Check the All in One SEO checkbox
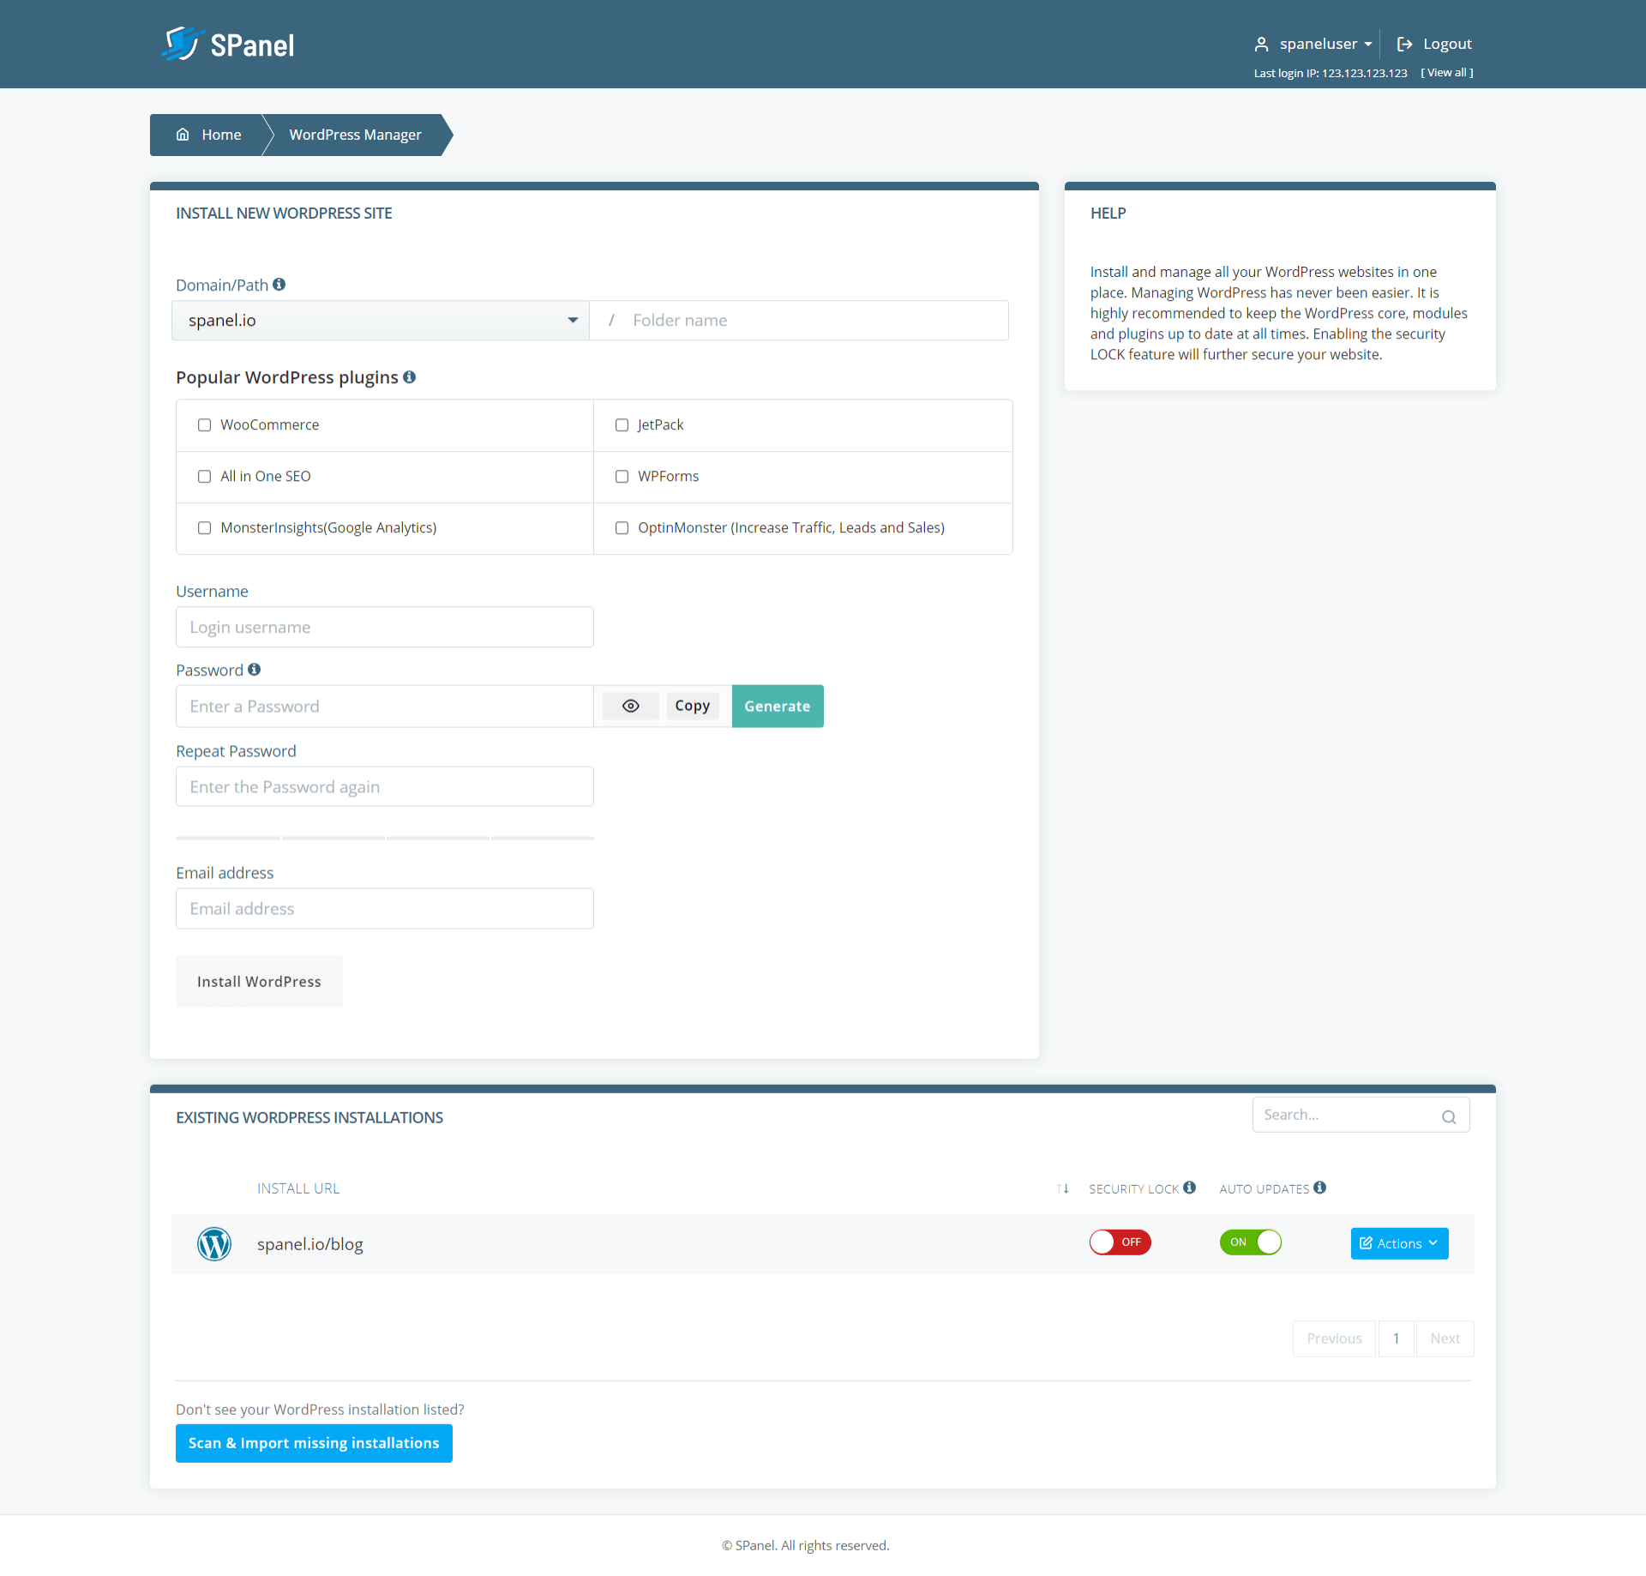Viewport: 1646px width, 1576px height. coord(204,476)
